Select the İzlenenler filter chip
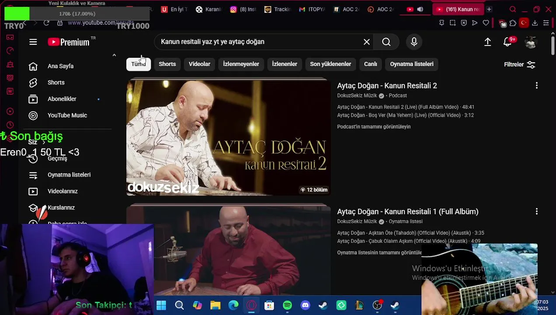Viewport: 556px width, 315px height. (x=285, y=64)
